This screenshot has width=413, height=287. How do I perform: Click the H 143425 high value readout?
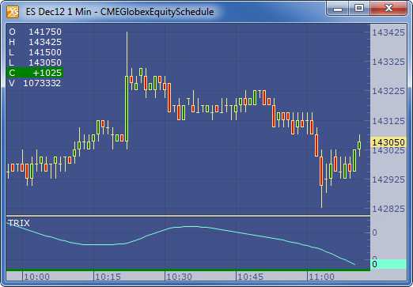tap(35, 42)
